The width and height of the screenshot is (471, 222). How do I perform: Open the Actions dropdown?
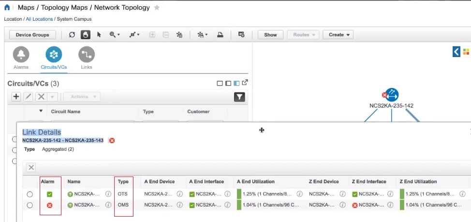coord(82,97)
